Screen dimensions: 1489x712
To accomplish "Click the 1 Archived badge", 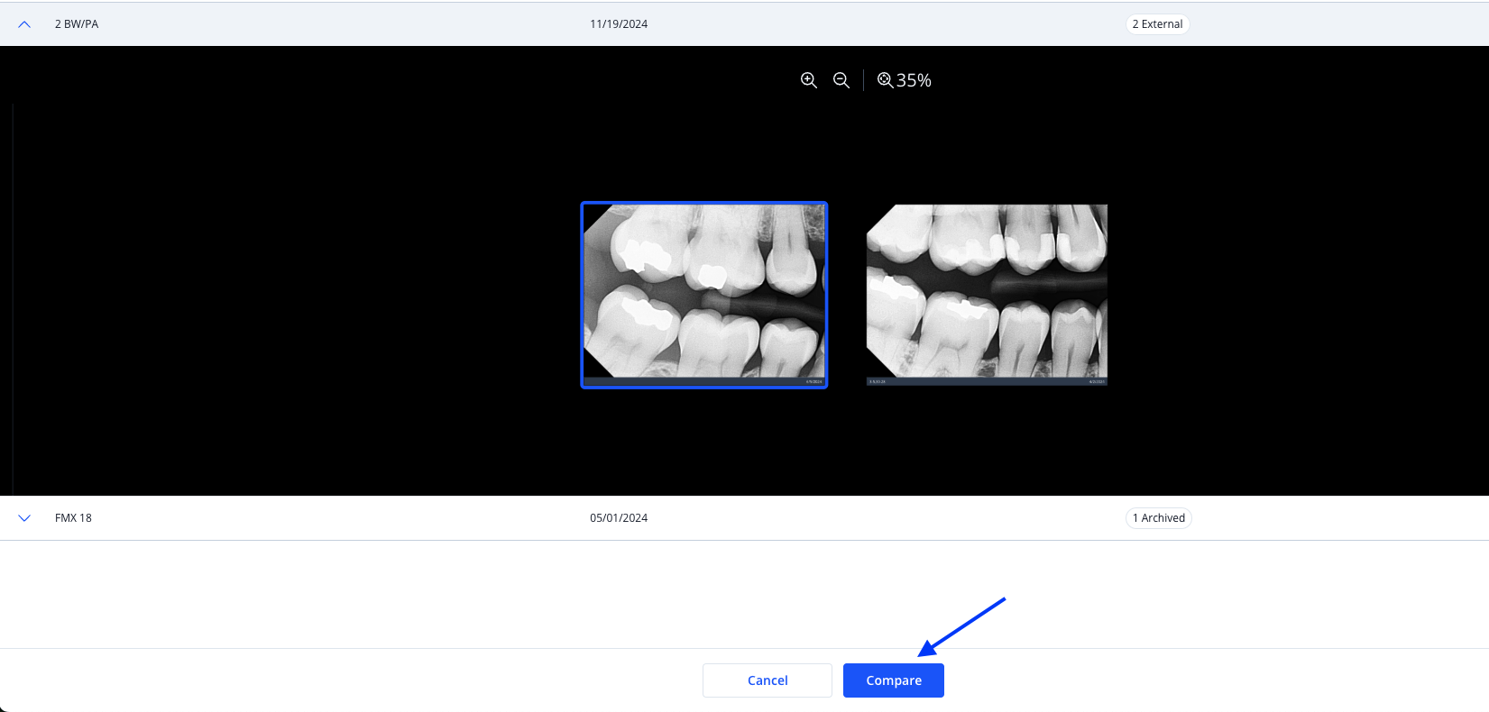I will [x=1159, y=518].
